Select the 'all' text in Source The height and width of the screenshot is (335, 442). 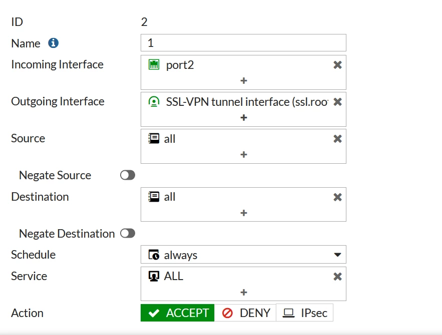tap(170, 139)
